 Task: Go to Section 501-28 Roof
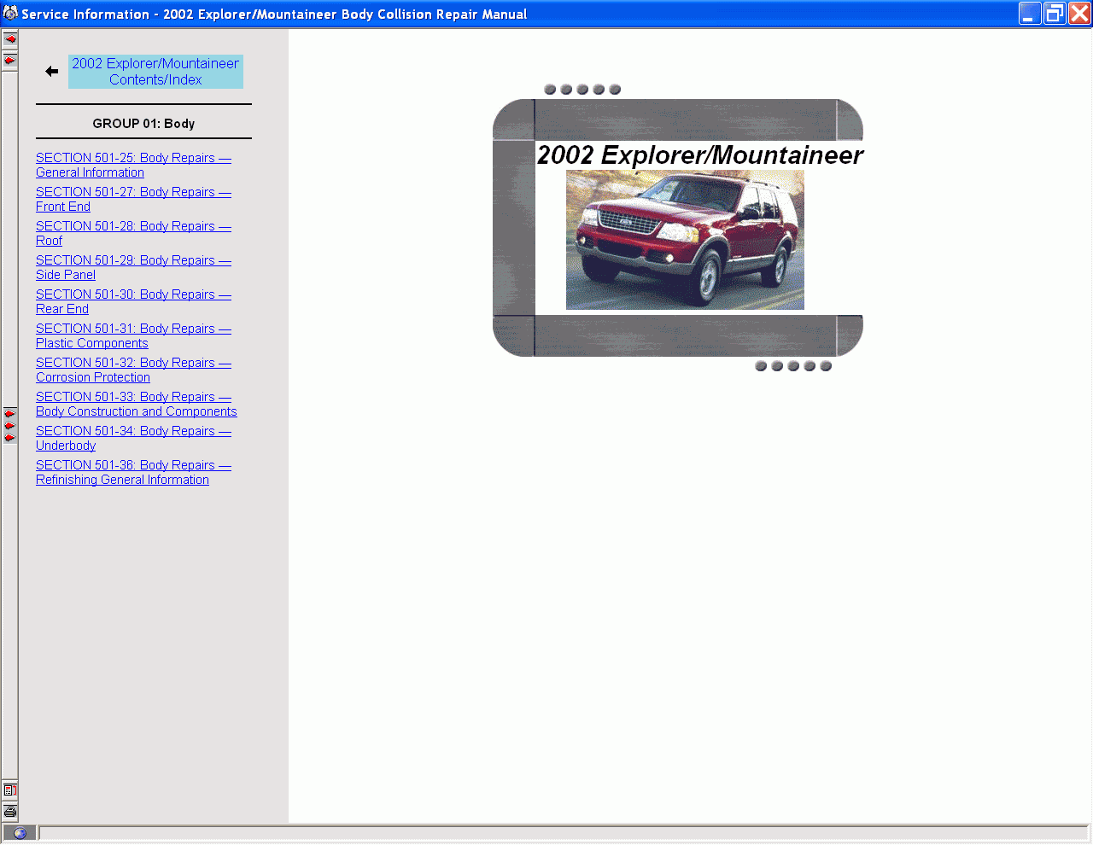pos(133,234)
